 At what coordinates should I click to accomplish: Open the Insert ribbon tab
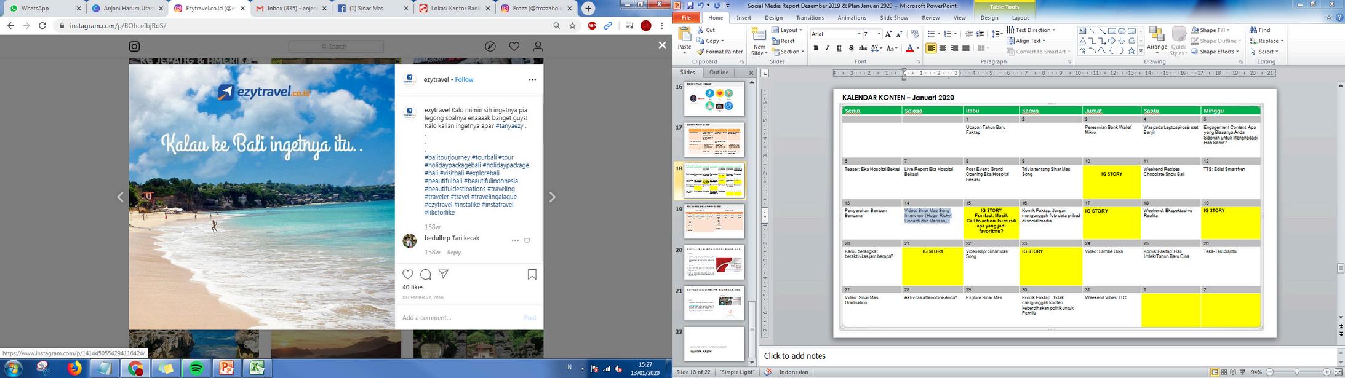pyautogui.click(x=744, y=18)
